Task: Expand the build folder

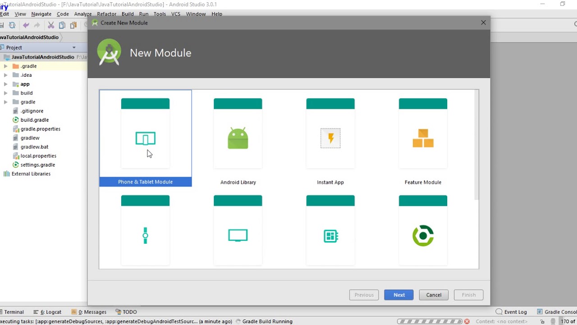Action: pos(5,93)
